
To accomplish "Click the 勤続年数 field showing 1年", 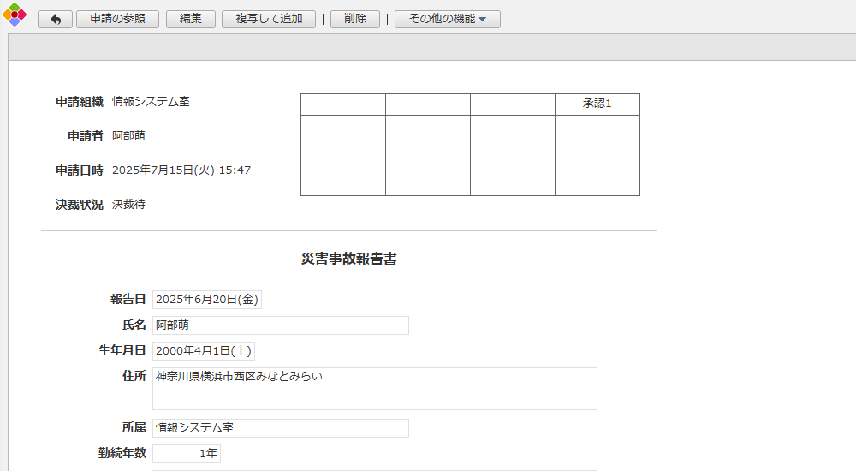I will pos(186,454).
